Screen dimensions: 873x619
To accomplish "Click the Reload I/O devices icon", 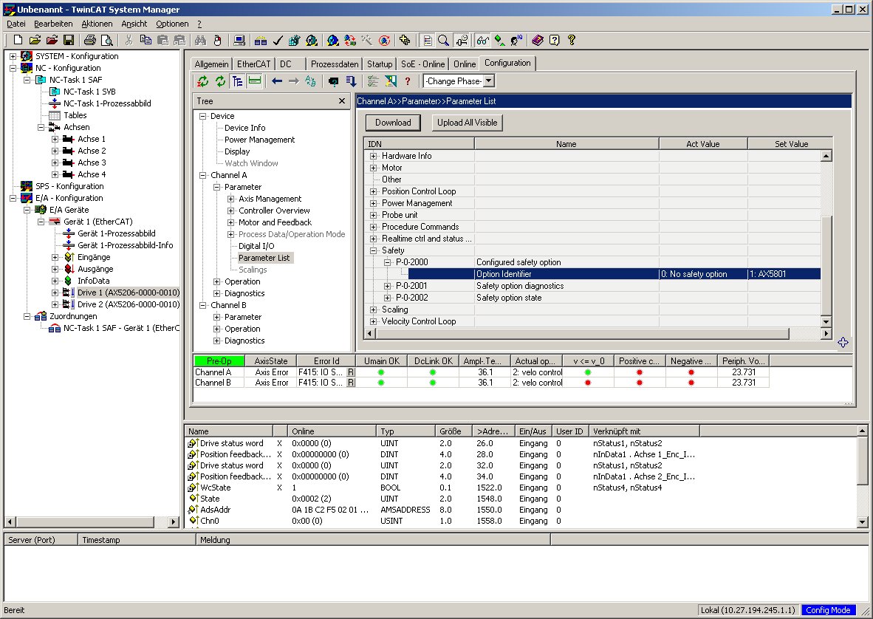I will point(349,40).
